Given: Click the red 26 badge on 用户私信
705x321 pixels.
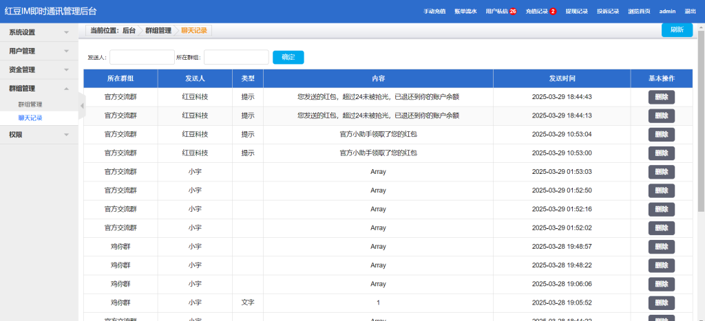Looking at the screenshot, I should coord(513,12).
